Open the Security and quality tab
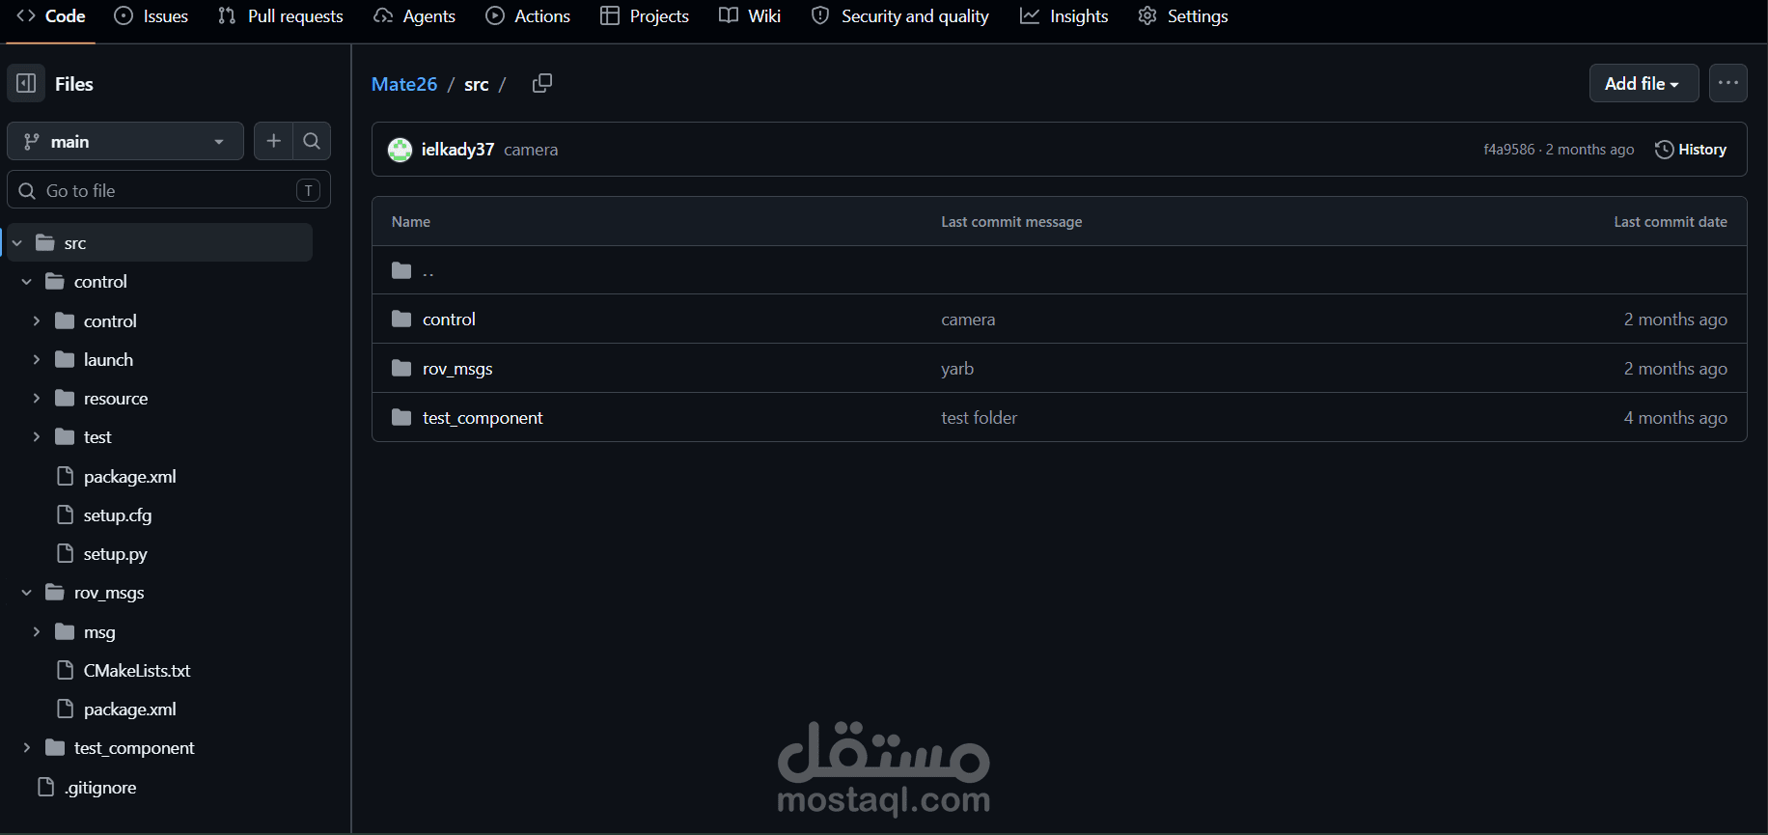 point(900,16)
